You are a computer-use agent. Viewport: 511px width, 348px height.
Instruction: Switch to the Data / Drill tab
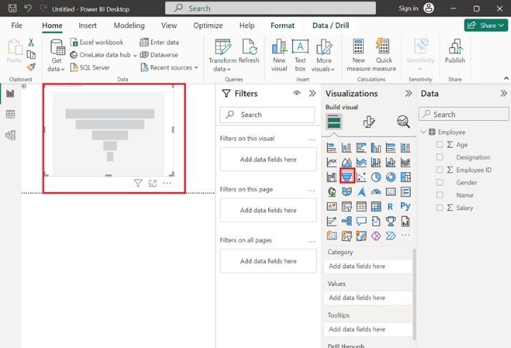point(330,26)
